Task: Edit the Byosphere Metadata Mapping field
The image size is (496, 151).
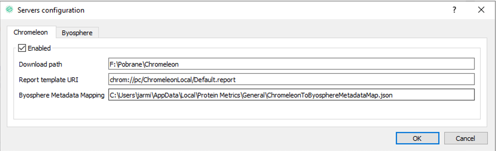Action: tap(291, 95)
